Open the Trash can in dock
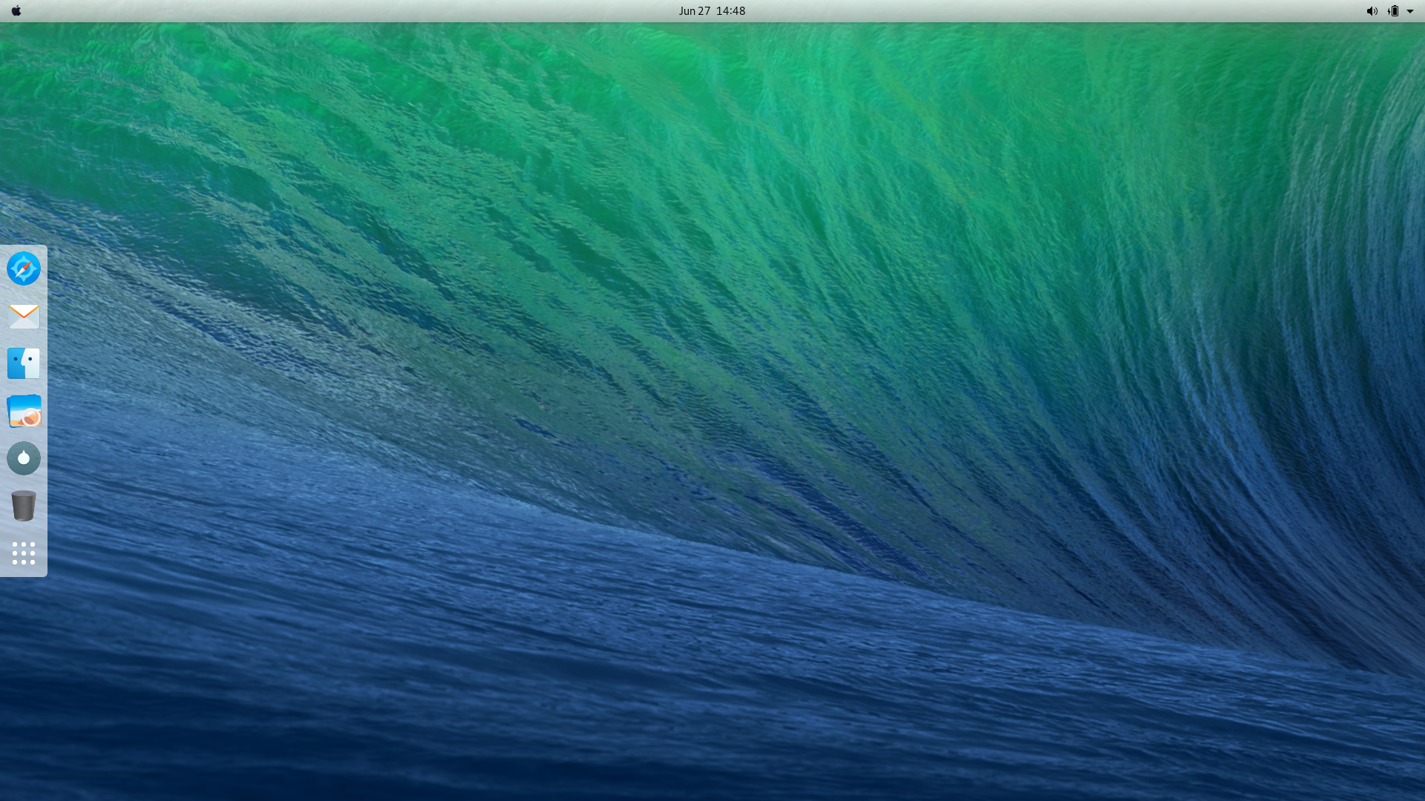Image resolution: width=1425 pixels, height=801 pixels. (24, 506)
